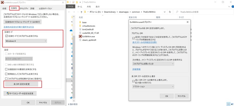The image size is (234, 106).
Task: Toggle the カラー モードを制限する checkbox
Action: click(x=6, y=54)
